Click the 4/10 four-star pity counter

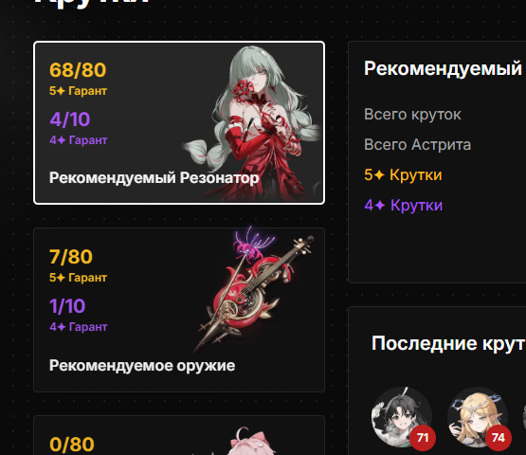[70, 119]
